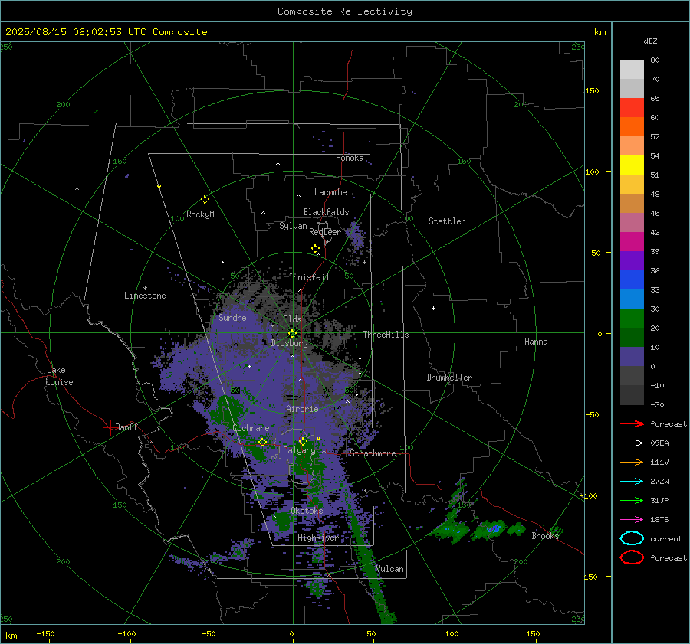This screenshot has height=644, width=690.
Task: Click the Hanna town label
Action: pyautogui.click(x=536, y=342)
